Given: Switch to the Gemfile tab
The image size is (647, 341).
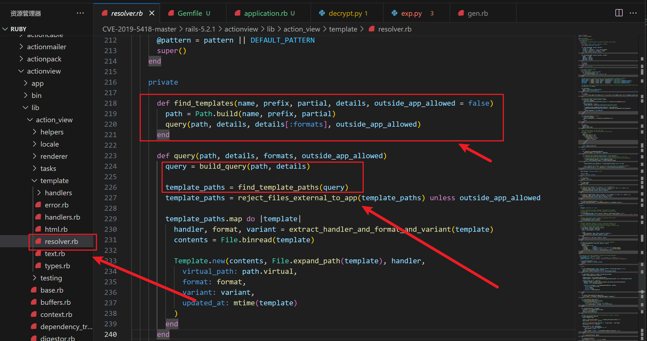Looking at the screenshot, I should (x=190, y=13).
